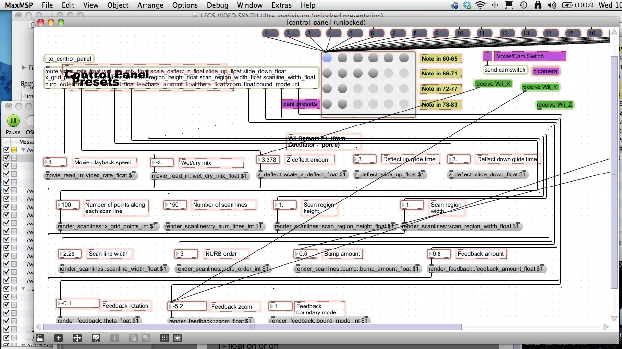Open the Extras menu
The image size is (622, 349).
(x=281, y=5)
